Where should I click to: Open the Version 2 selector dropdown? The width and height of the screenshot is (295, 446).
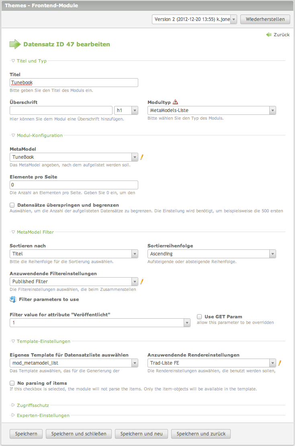tap(234, 19)
